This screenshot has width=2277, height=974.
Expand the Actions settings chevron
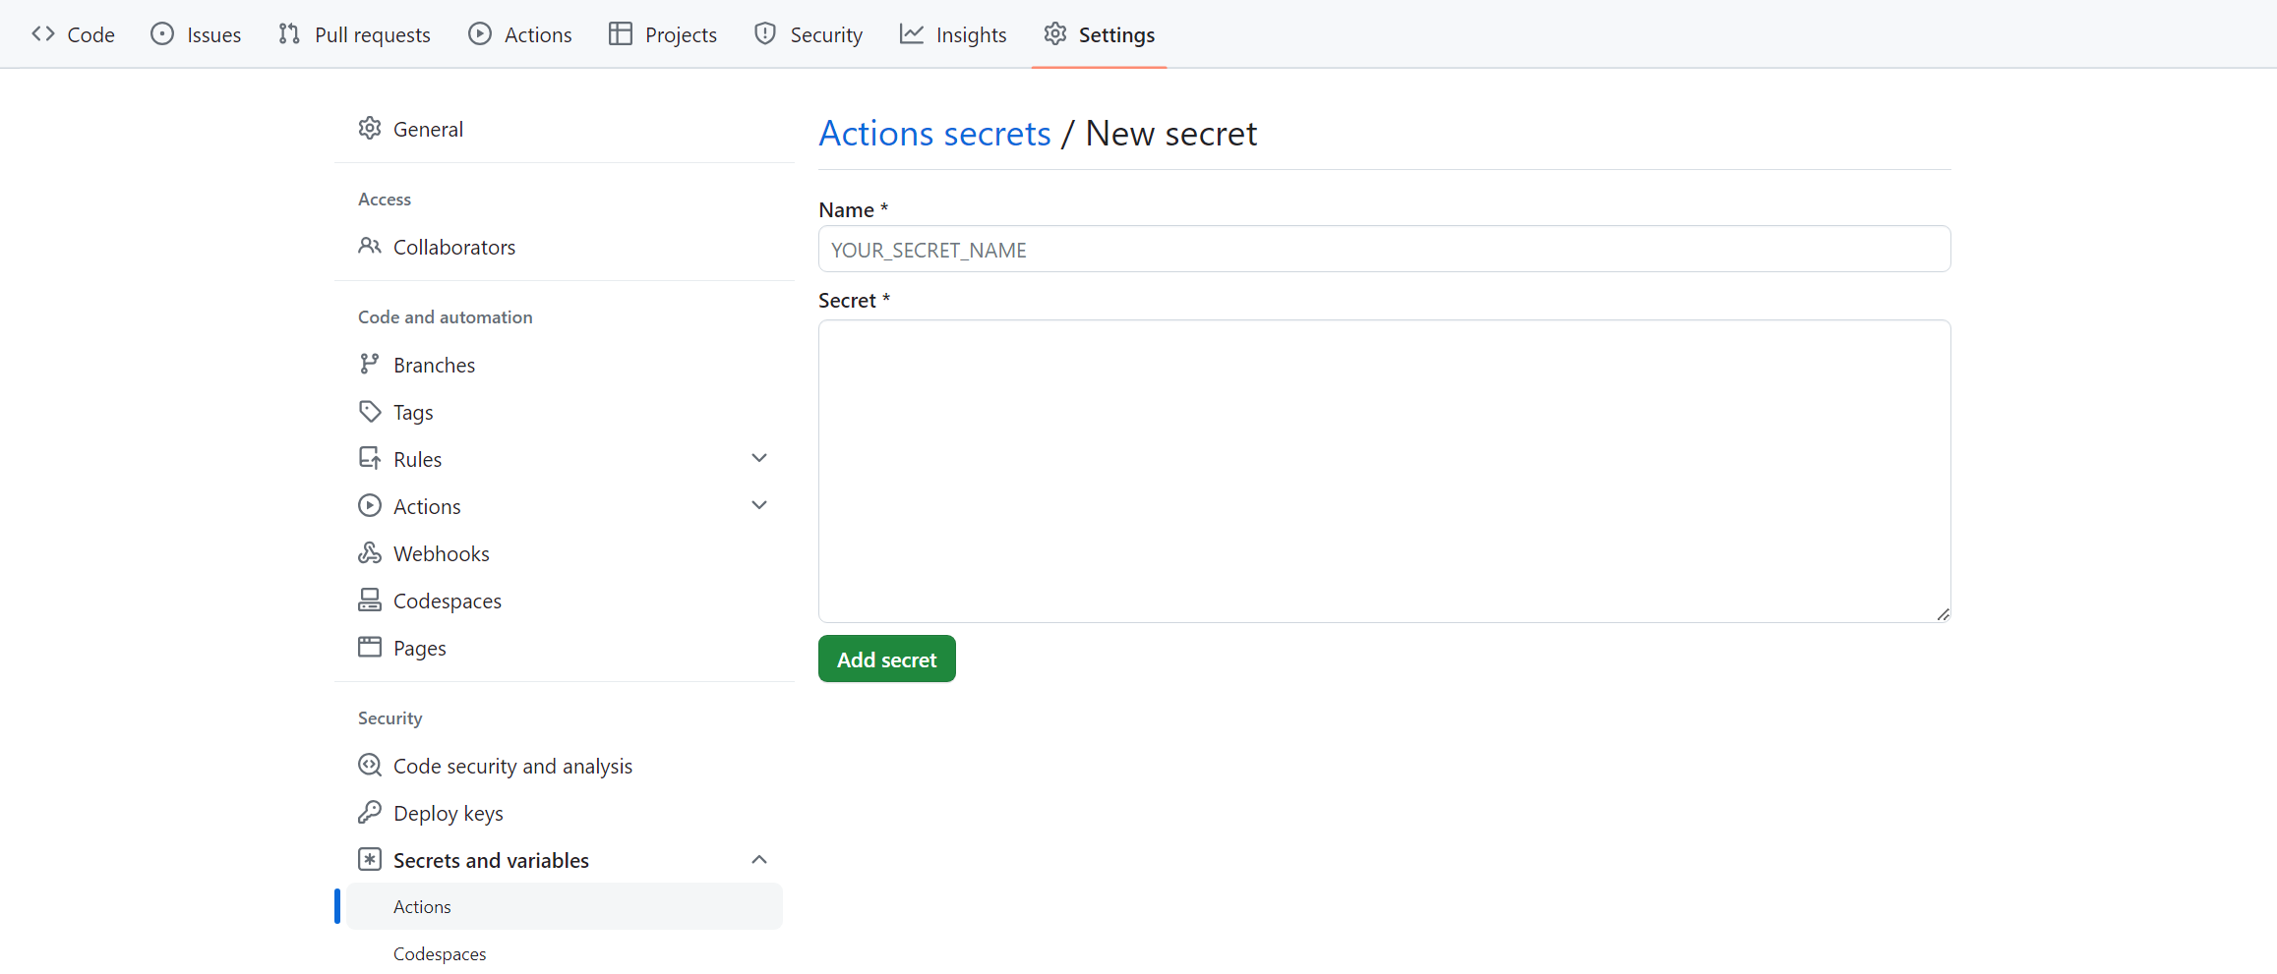pyautogui.click(x=759, y=506)
